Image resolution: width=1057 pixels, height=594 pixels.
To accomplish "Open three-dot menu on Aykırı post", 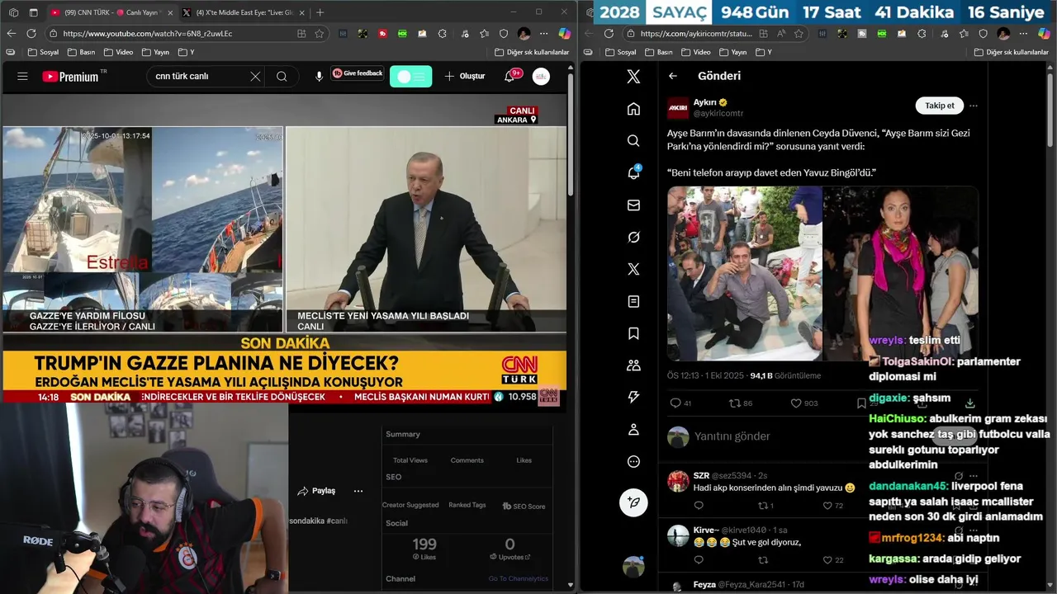I will 974,106.
